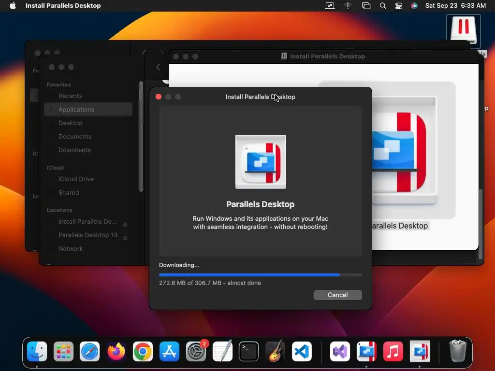Launch Firefox from the Dock
Image resolution: width=495 pixels, height=371 pixels.
[x=116, y=352]
